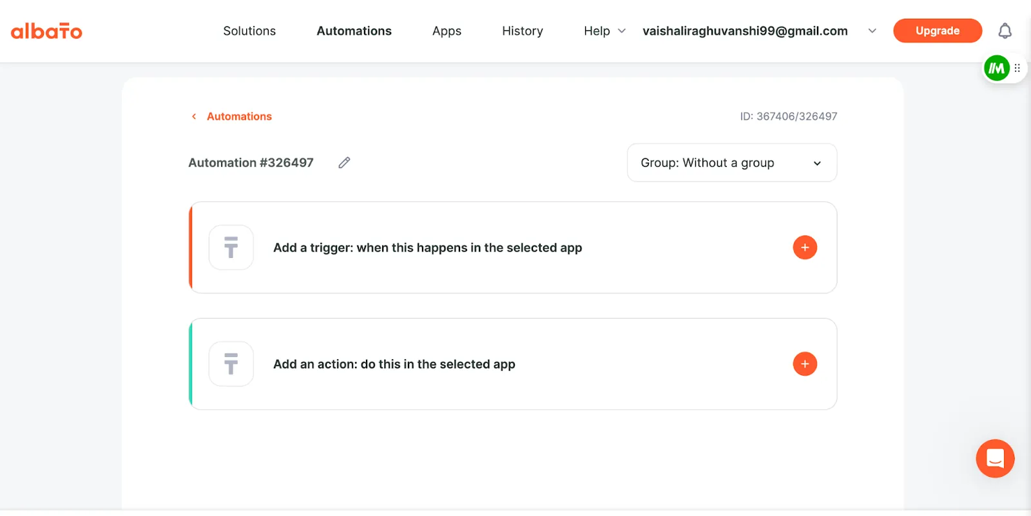Open the Apps page

(447, 31)
